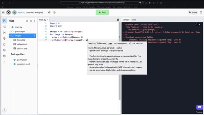Switch to the Shell tab
The height and width of the screenshot is (115, 204).
134,20
